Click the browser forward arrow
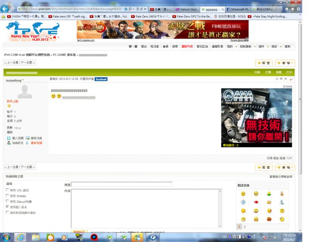 click(x=13, y=9)
